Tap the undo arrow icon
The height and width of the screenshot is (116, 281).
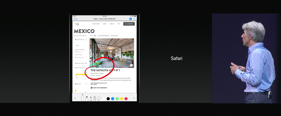75,98
